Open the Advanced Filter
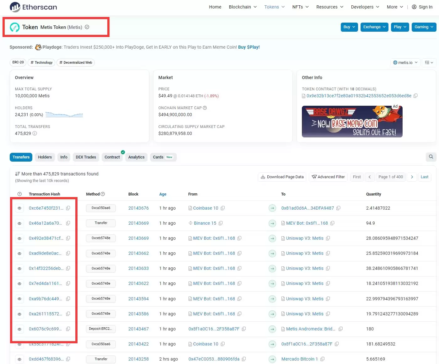Viewport: 439px width, 364px height. click(328, 177)
